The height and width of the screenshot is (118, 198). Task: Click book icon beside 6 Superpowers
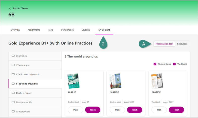[13, 112]
